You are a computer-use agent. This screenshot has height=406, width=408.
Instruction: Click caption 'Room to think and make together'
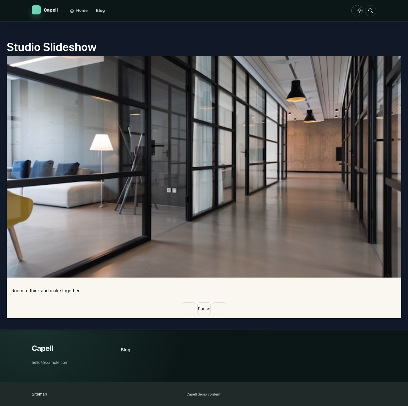(45, 291)
